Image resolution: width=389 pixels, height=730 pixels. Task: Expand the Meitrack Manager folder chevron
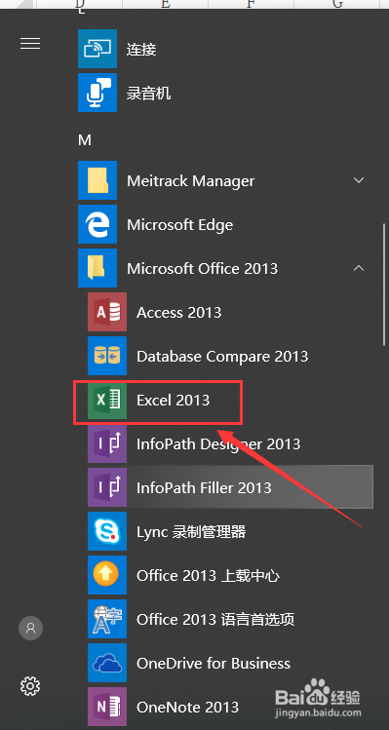pyautogui.click(x=358, y=180)
